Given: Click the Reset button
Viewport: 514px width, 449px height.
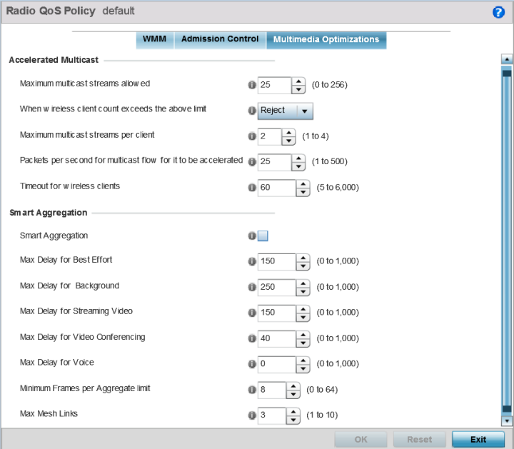Looking at the screenshot, I should [420, 440].
